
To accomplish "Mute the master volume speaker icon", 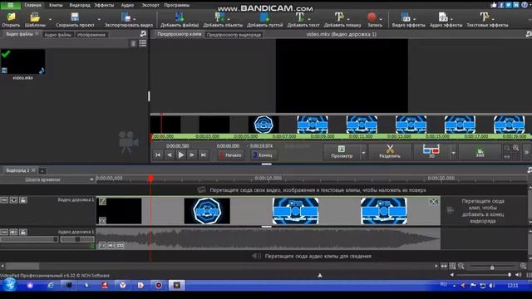I will click(x=519, y=275).
